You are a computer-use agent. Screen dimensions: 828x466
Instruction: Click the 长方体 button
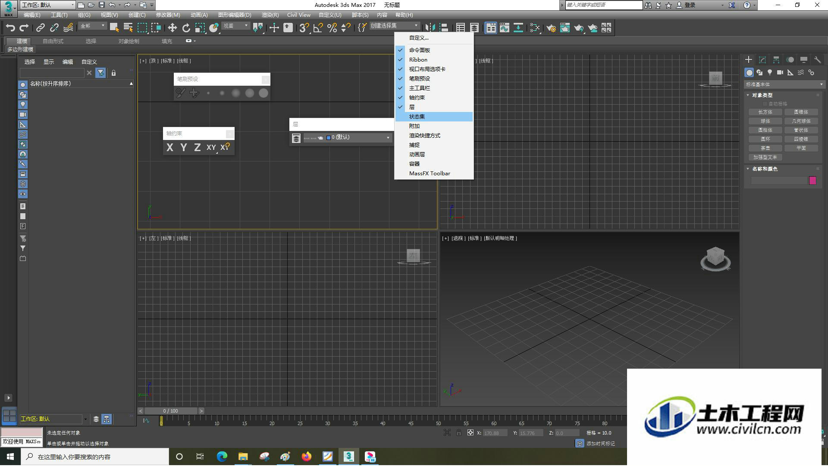765,112
